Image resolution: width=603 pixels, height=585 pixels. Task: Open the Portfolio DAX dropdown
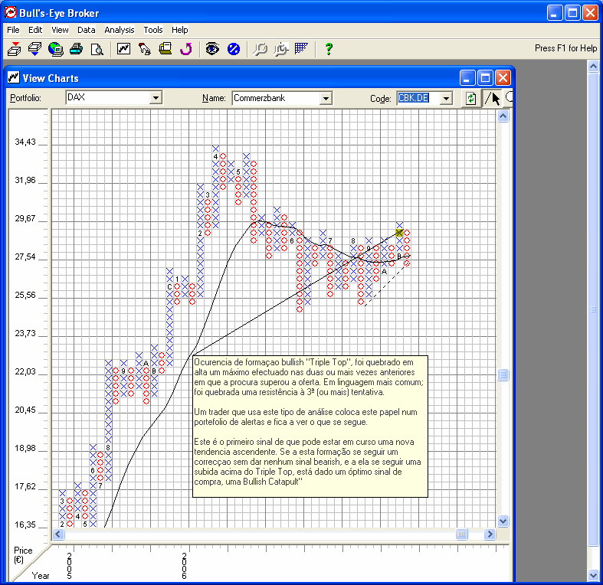click(x=156, y=98)
